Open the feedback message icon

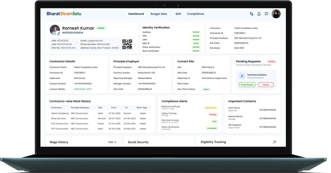click(266, 14)
